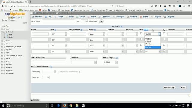Toggle Null checkbox in third column row
Viewport: 192px width, 108px height.
pyautogui.click(x=141, y=45)
